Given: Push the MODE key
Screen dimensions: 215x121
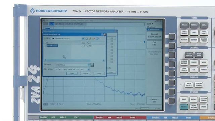Looking at the screenshot, I should tap(204, 63).
